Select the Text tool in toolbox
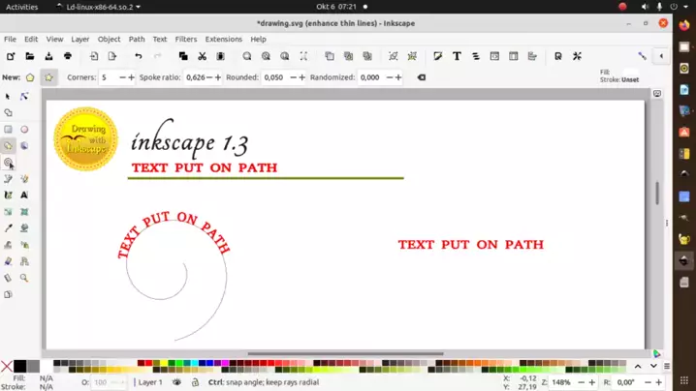This screenshot has height=391, width=696. pyautogui.click(x=24, y=195)
